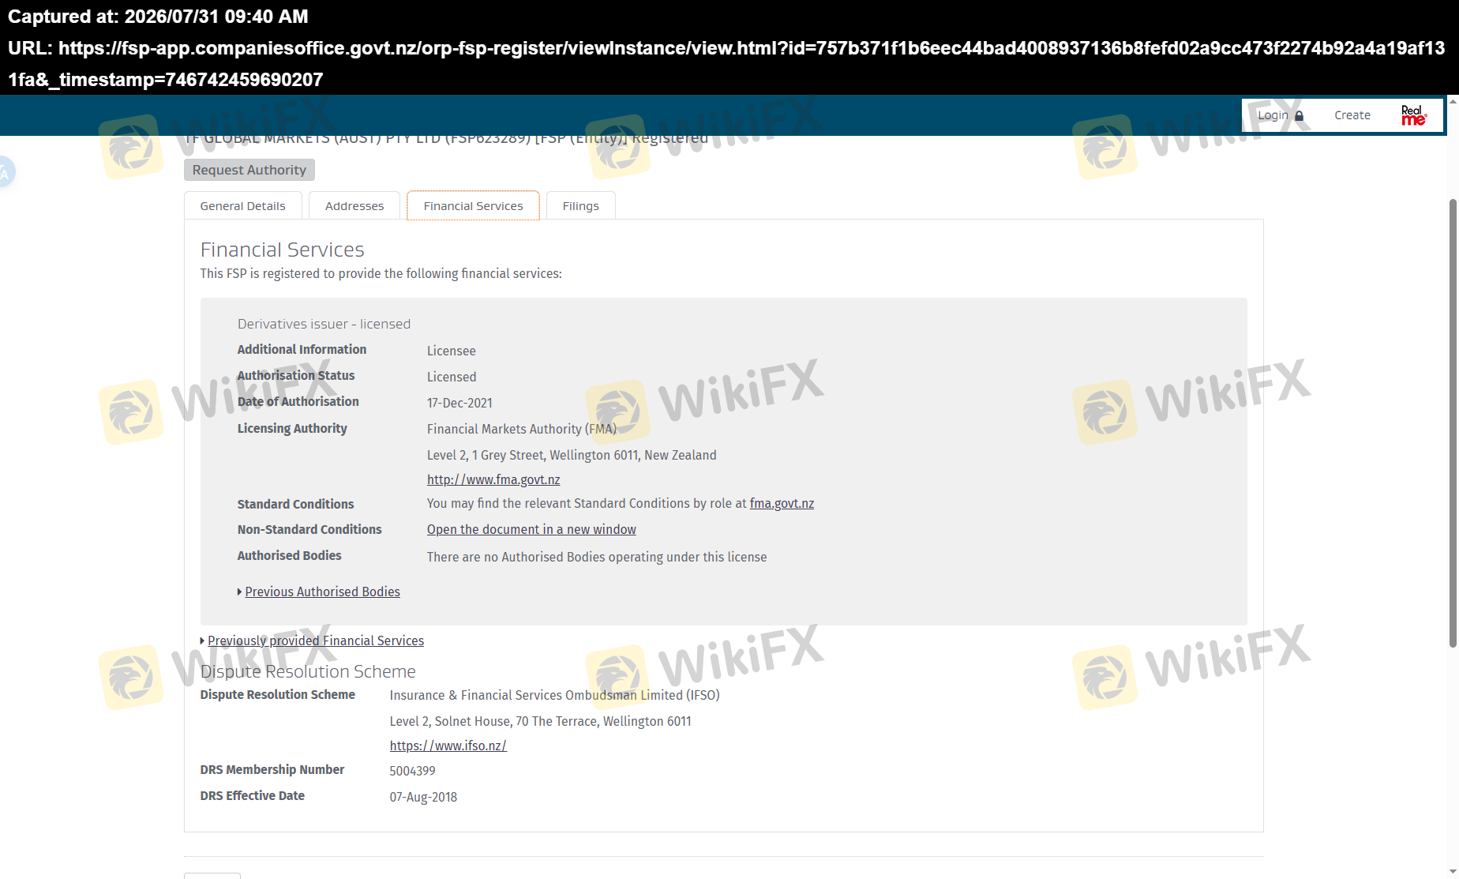This screenshot has height=879, width=1459.
Task: Click the page vertical scrollbar thumb
Action: pyautogui.click(x=1452, y=423)
